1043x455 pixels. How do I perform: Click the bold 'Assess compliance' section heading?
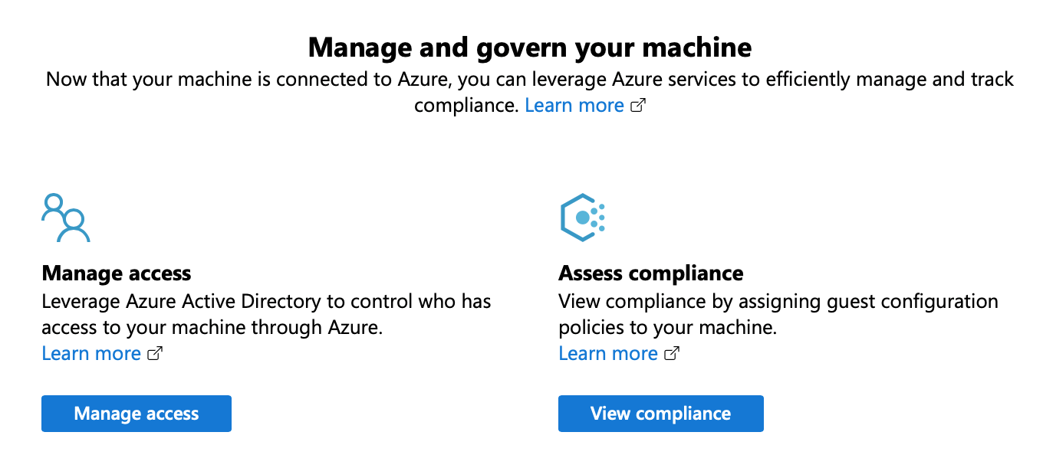coord(651,273)
